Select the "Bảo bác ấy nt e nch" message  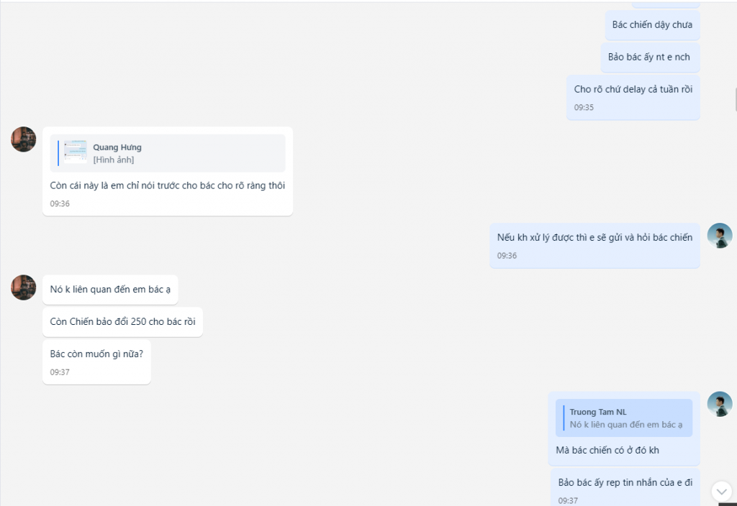click(x=649, y=57)
